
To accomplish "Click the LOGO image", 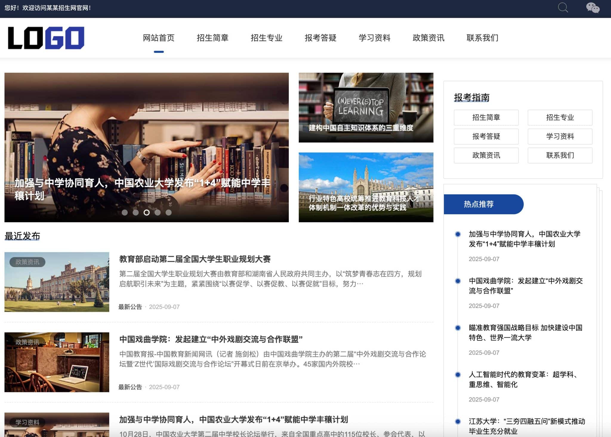I will point(46,38).
